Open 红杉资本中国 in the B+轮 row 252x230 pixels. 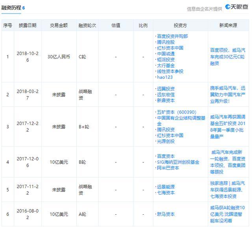coord(170,136)
